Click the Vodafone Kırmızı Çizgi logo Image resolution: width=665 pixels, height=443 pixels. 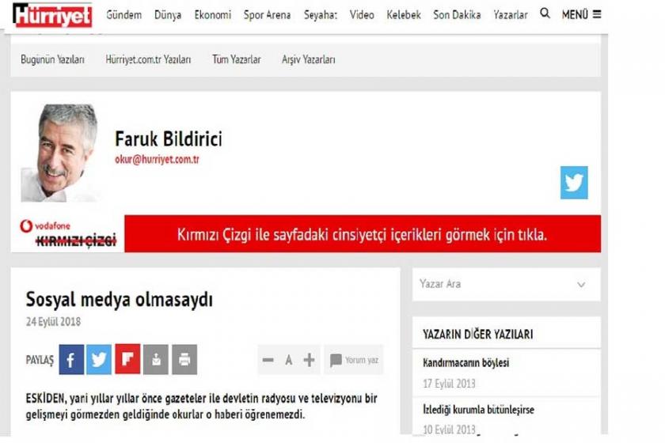click(68, 233)
